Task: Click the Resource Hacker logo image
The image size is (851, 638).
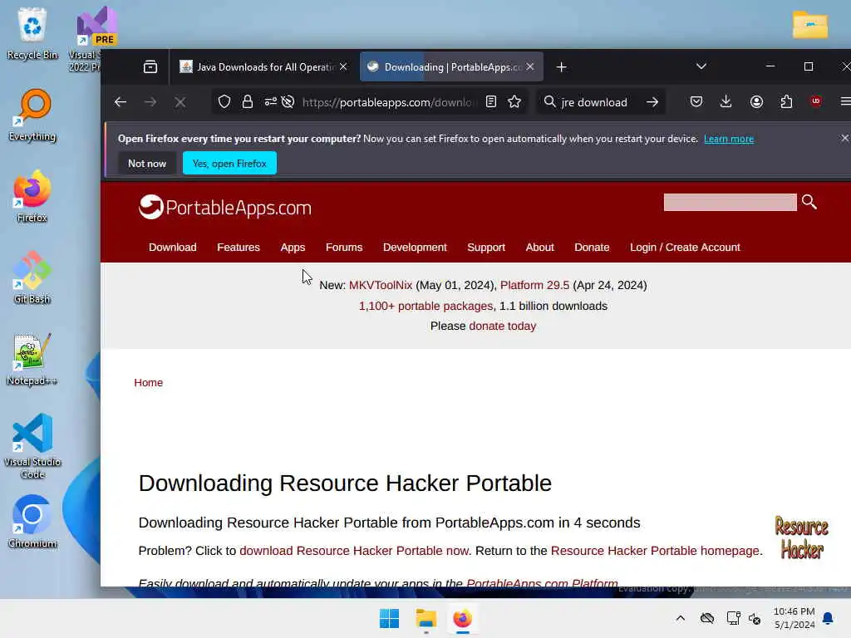Action: coord(801,537)
